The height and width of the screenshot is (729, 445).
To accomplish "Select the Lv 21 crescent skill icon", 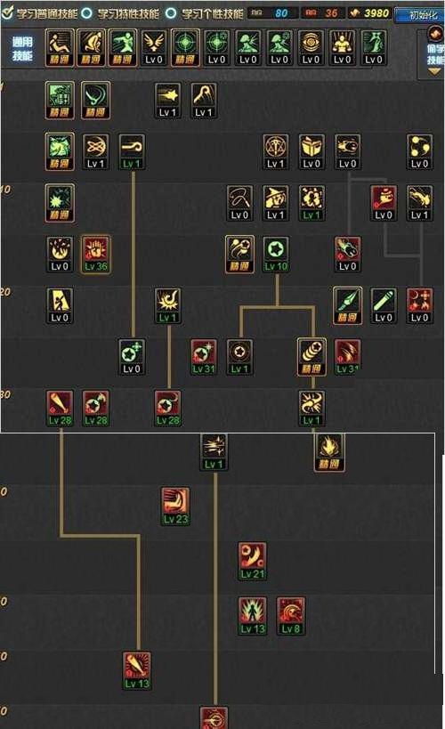I will pyautogui.click(x=253, y=561).
